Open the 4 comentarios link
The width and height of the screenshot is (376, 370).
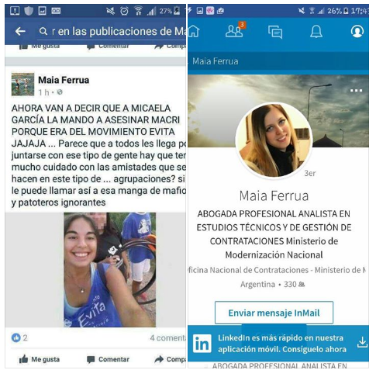(167, 337)
